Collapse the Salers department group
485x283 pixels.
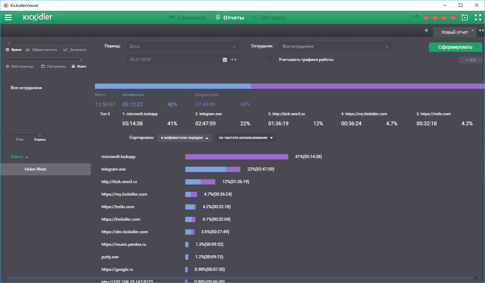(x=20, y=157)
